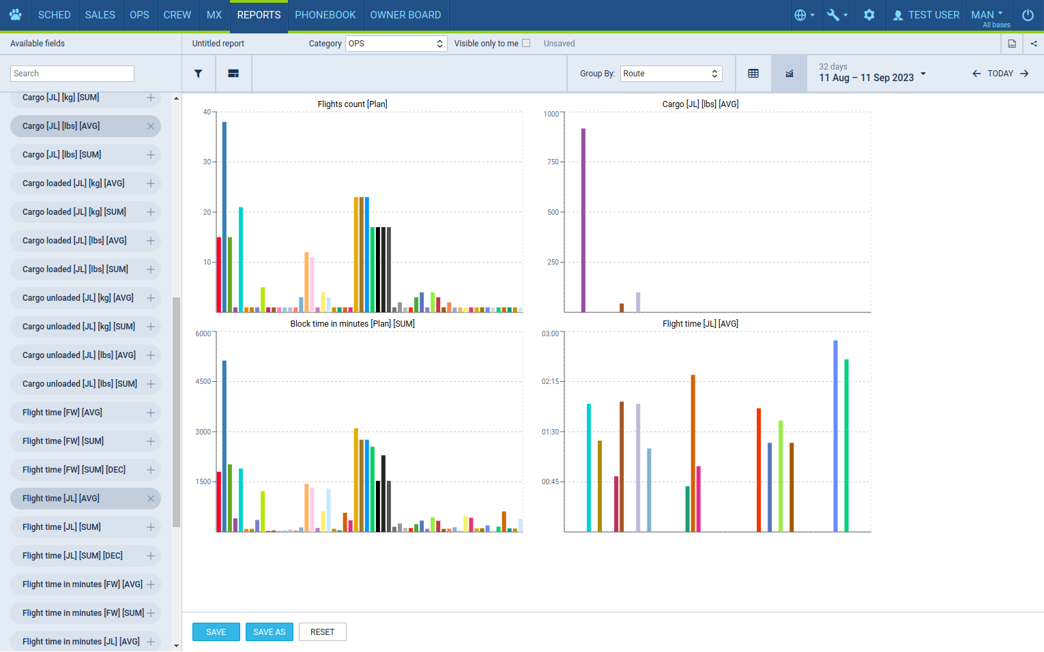Toggle Visible only to me checkbox

tap(526, 43)
